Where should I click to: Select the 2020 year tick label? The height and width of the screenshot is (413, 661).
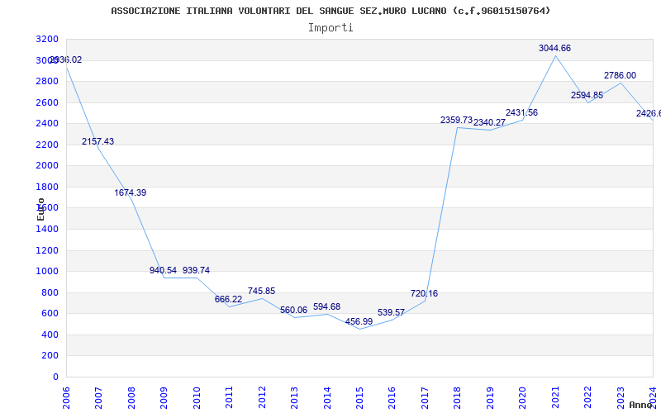[x=523, y=398]
